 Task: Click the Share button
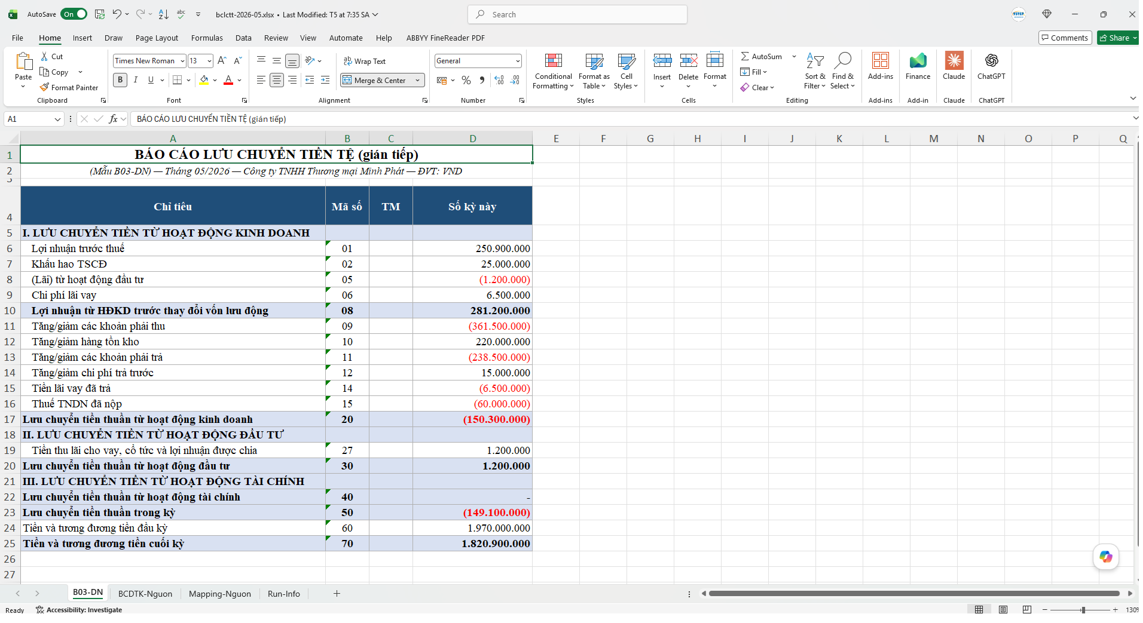1117,38
